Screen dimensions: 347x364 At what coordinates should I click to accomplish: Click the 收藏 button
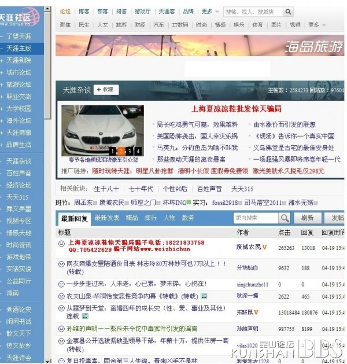point(106,90)
